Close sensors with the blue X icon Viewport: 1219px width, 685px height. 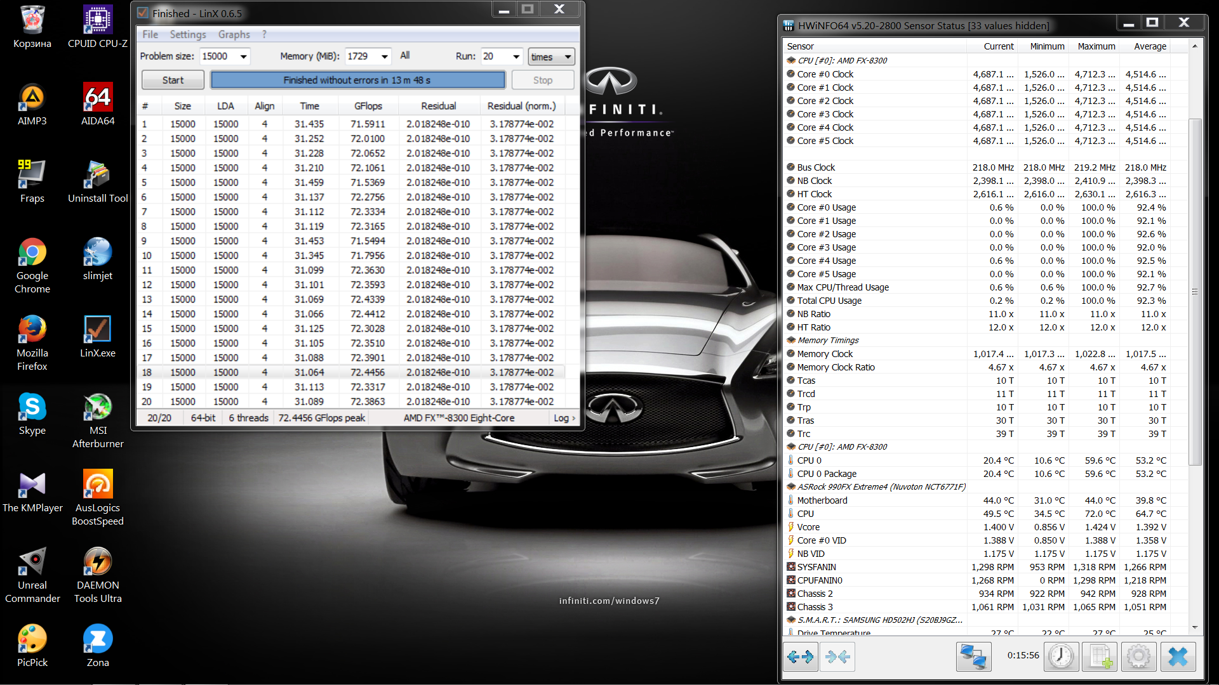(x=1178, y=656)
